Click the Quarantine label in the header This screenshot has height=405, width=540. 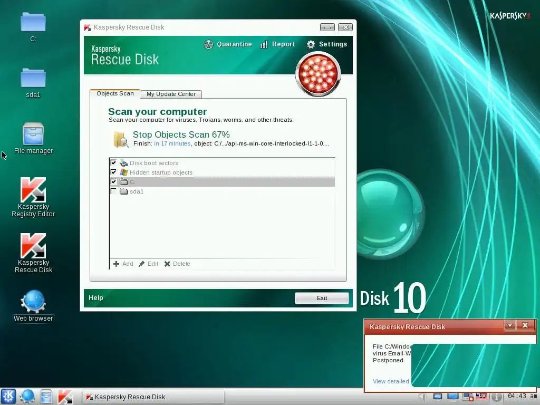234,44
